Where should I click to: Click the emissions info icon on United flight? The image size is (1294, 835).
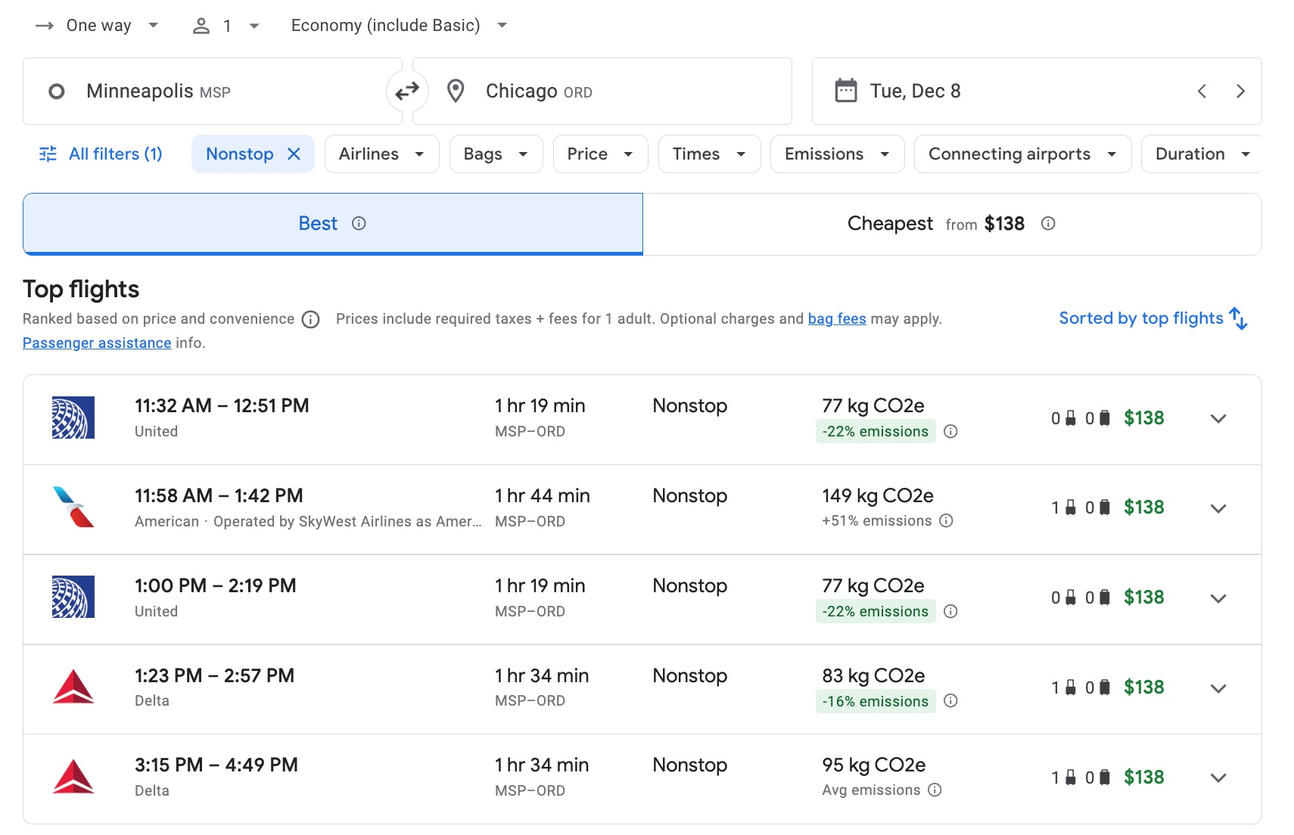[x=951, y=431]
